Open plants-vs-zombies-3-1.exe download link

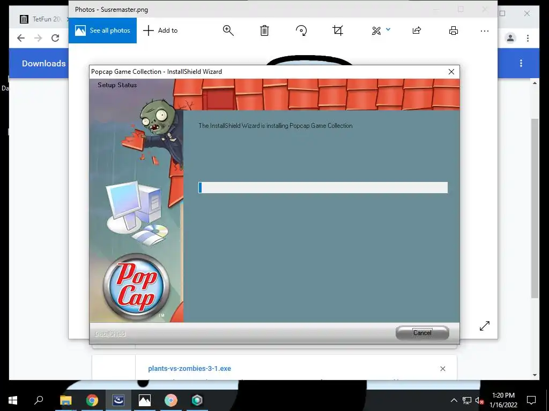point(189,368)
